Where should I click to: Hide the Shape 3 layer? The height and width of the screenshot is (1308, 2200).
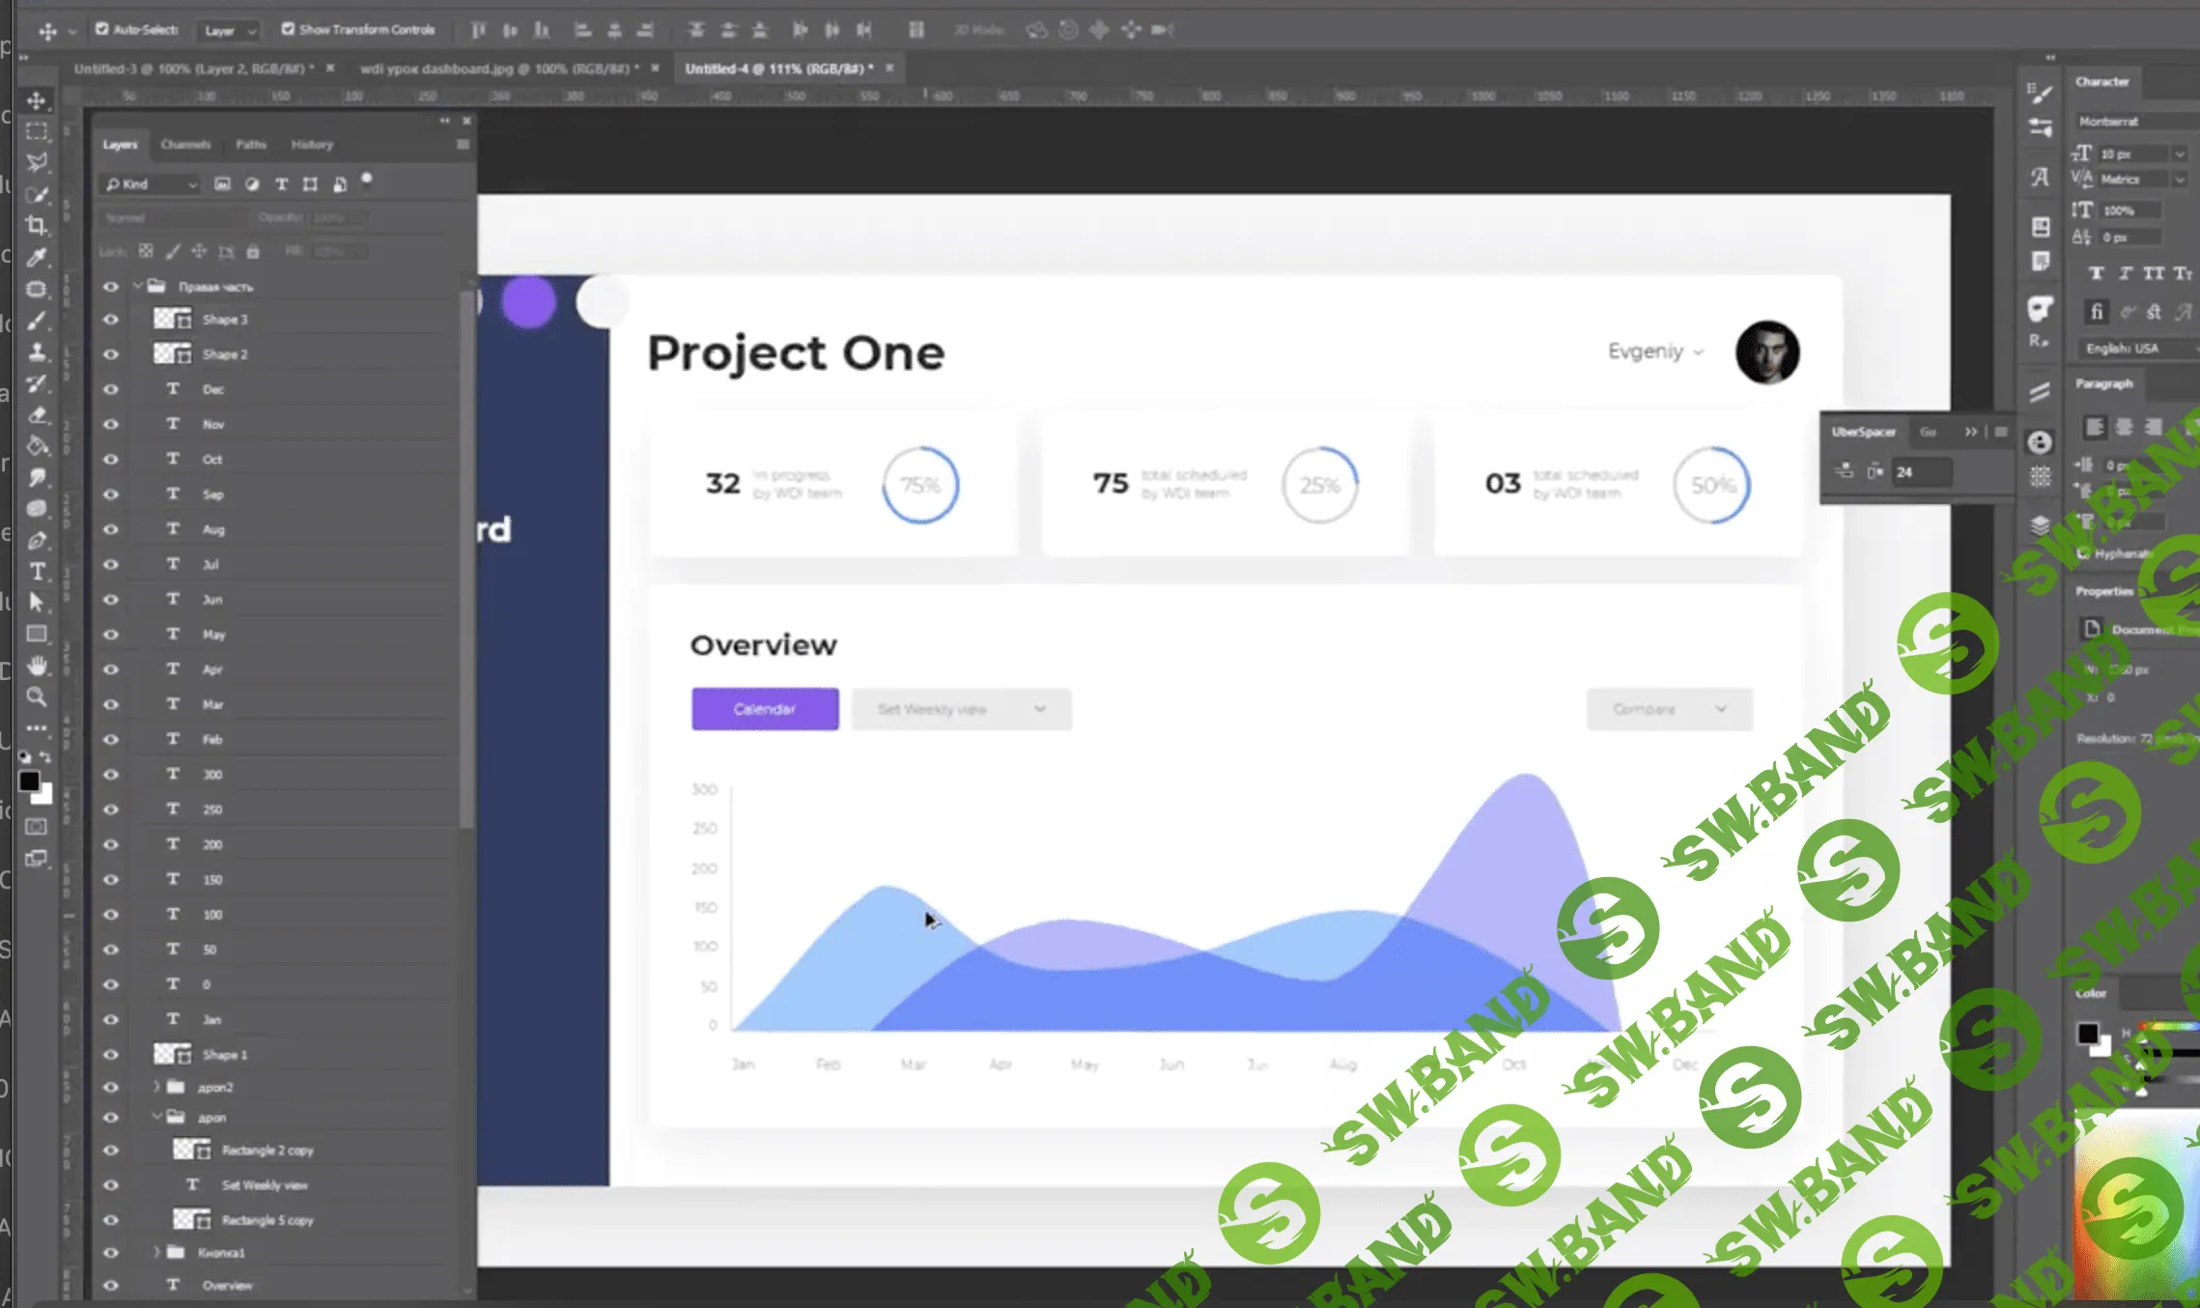(111, 319)
